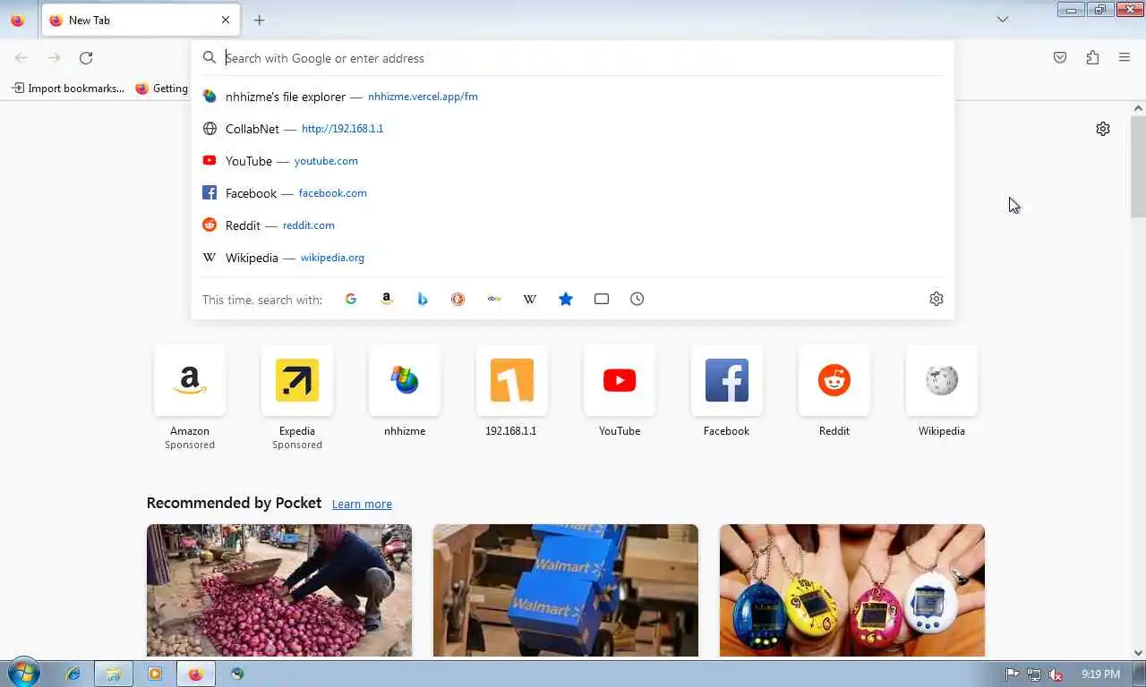The height and width of the screenshot is (687, 1146).
Task: Save to Pocket toolbar icon
Action: point(1060,57)
